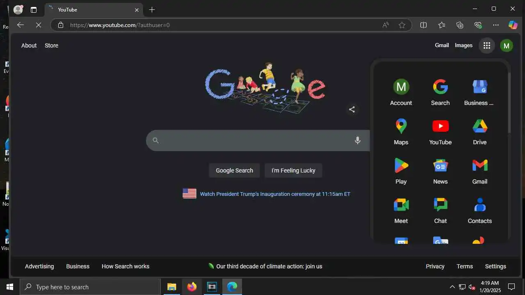Open the Play app icon

[401, 172]
